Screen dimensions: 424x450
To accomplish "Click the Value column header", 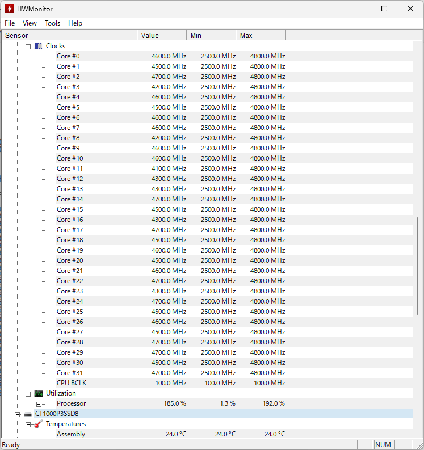I will 162,36.
